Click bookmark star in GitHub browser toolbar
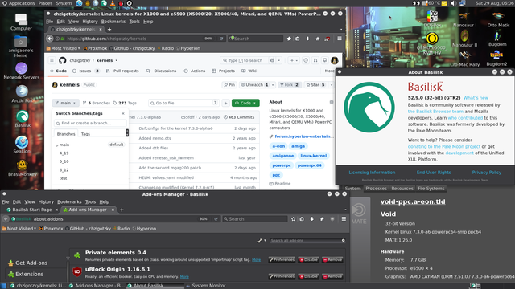The height and width of the screenshot is (289, 515). pyautogui.click(x=289, y=39)
